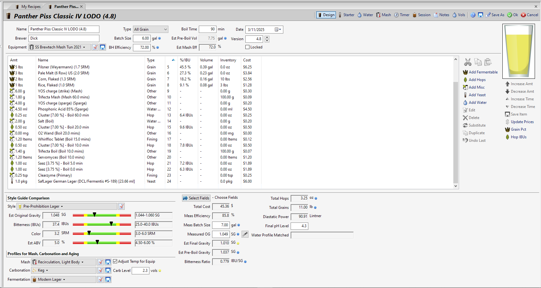Open the Session tab

pyautogui.click(x=421, y=15)
